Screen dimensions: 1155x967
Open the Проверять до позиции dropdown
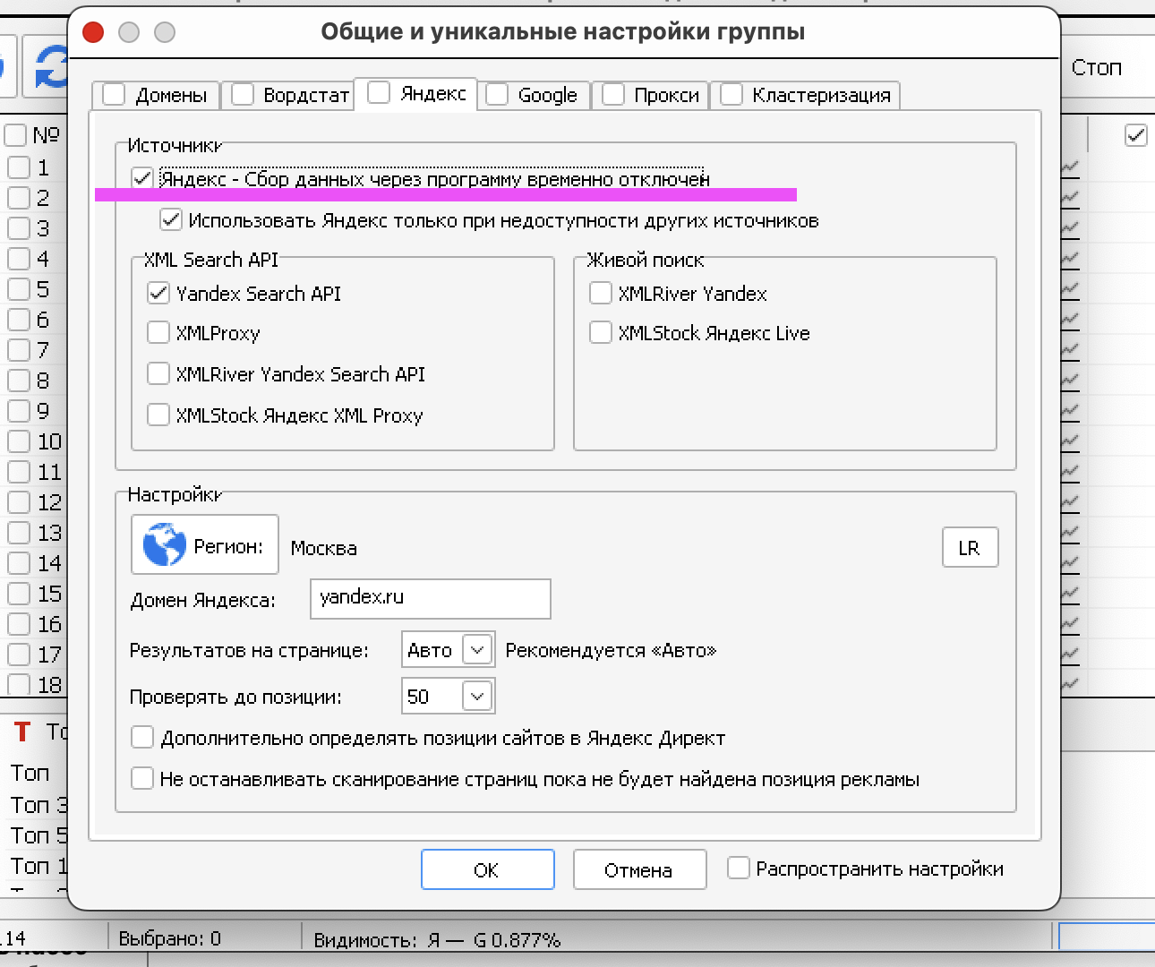point(477,697)
